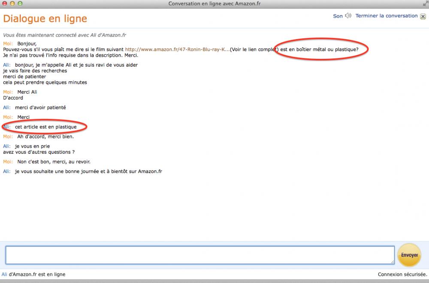Click message 'Ah d'accord, merci bien.'

[46, 137]
